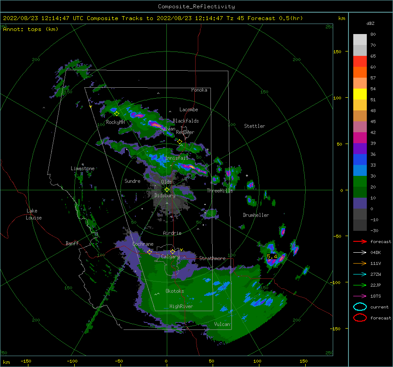
Task: Click the Cochrane town label
Action: point(143,244)
